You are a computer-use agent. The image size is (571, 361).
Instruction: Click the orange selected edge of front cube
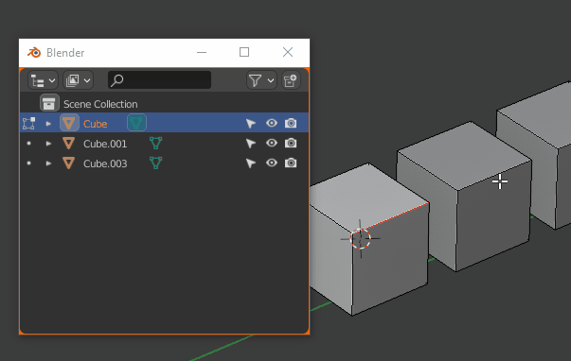coord(396,217)
